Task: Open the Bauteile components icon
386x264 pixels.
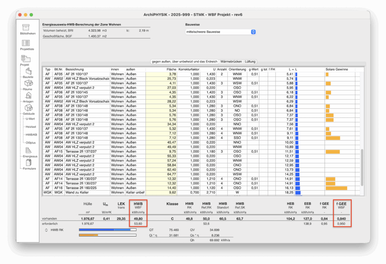Action: pyautogui.click(x=29, y=71)
